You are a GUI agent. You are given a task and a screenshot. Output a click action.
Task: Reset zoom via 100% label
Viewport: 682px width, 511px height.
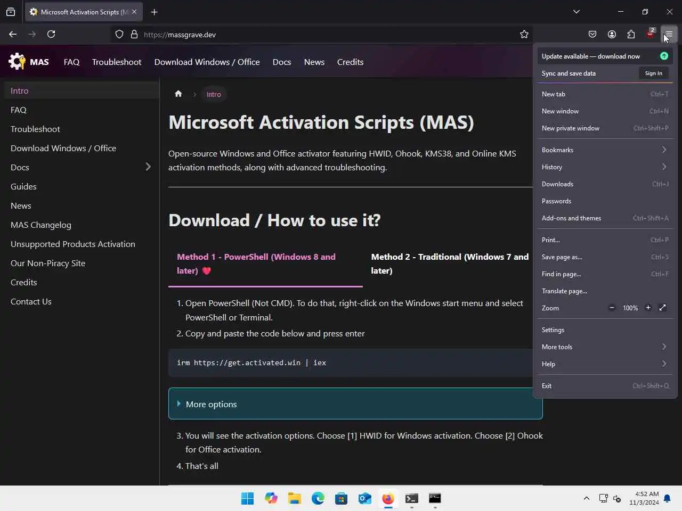pyautogui.click(x=630, y=308)
